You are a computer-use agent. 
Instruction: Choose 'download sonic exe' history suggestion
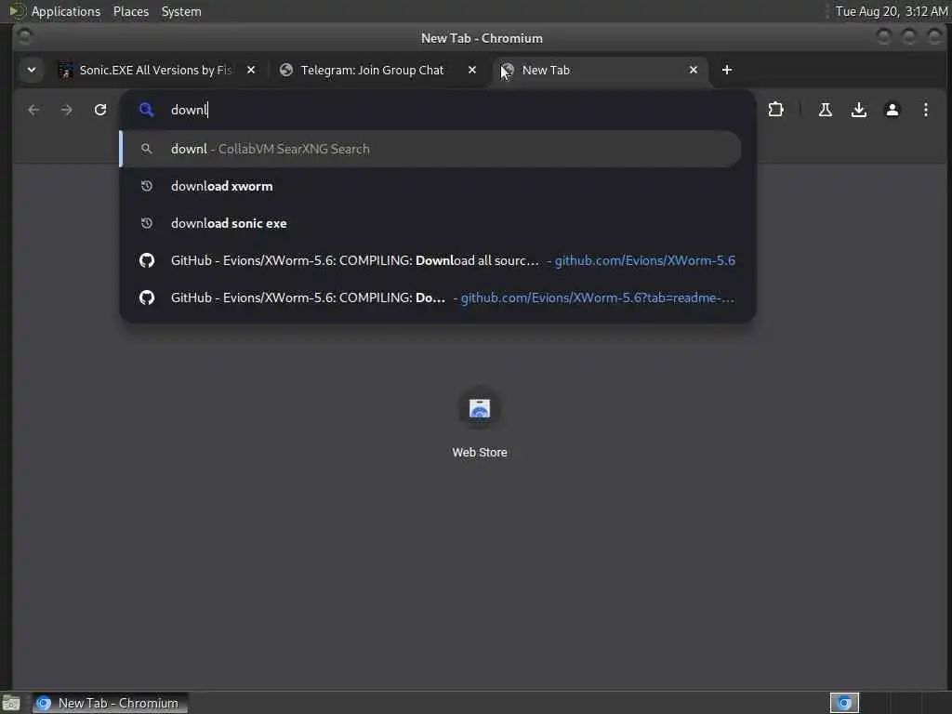(x=431, y=223)
